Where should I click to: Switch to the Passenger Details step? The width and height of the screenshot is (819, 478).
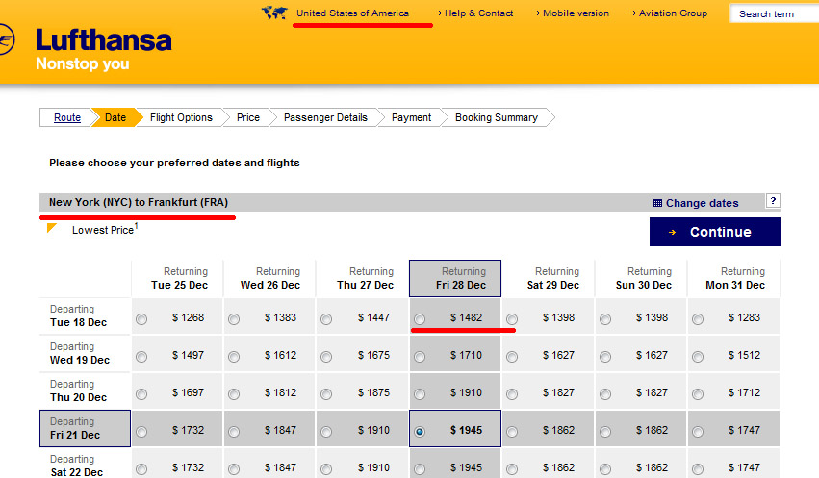point(325,117)
